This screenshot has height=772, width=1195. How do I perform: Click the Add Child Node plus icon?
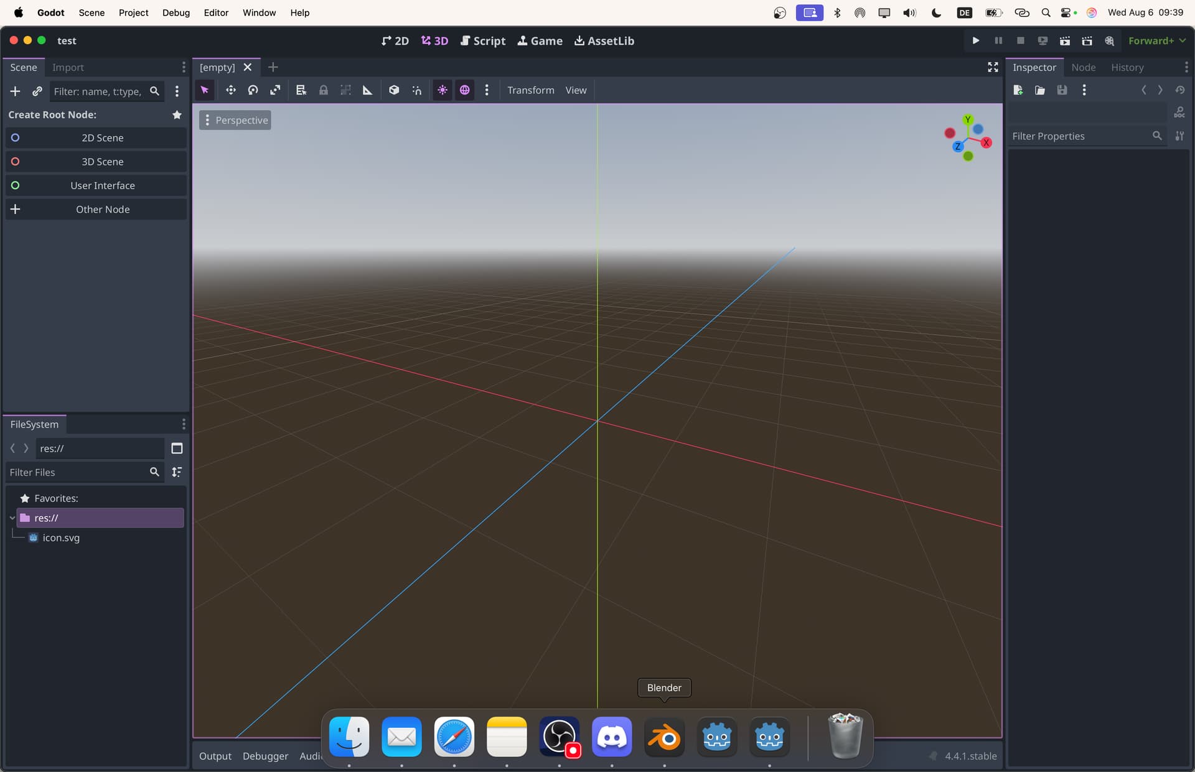tap(16, 91)
